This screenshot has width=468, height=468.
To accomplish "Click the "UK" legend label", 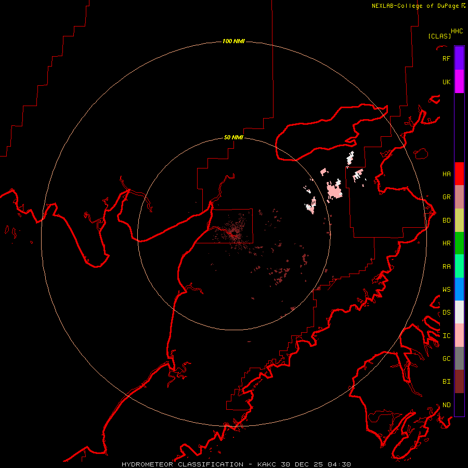I will (x=446, y=82).
